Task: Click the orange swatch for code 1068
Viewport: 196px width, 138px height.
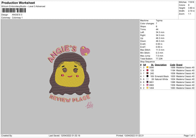Action: 147,67
